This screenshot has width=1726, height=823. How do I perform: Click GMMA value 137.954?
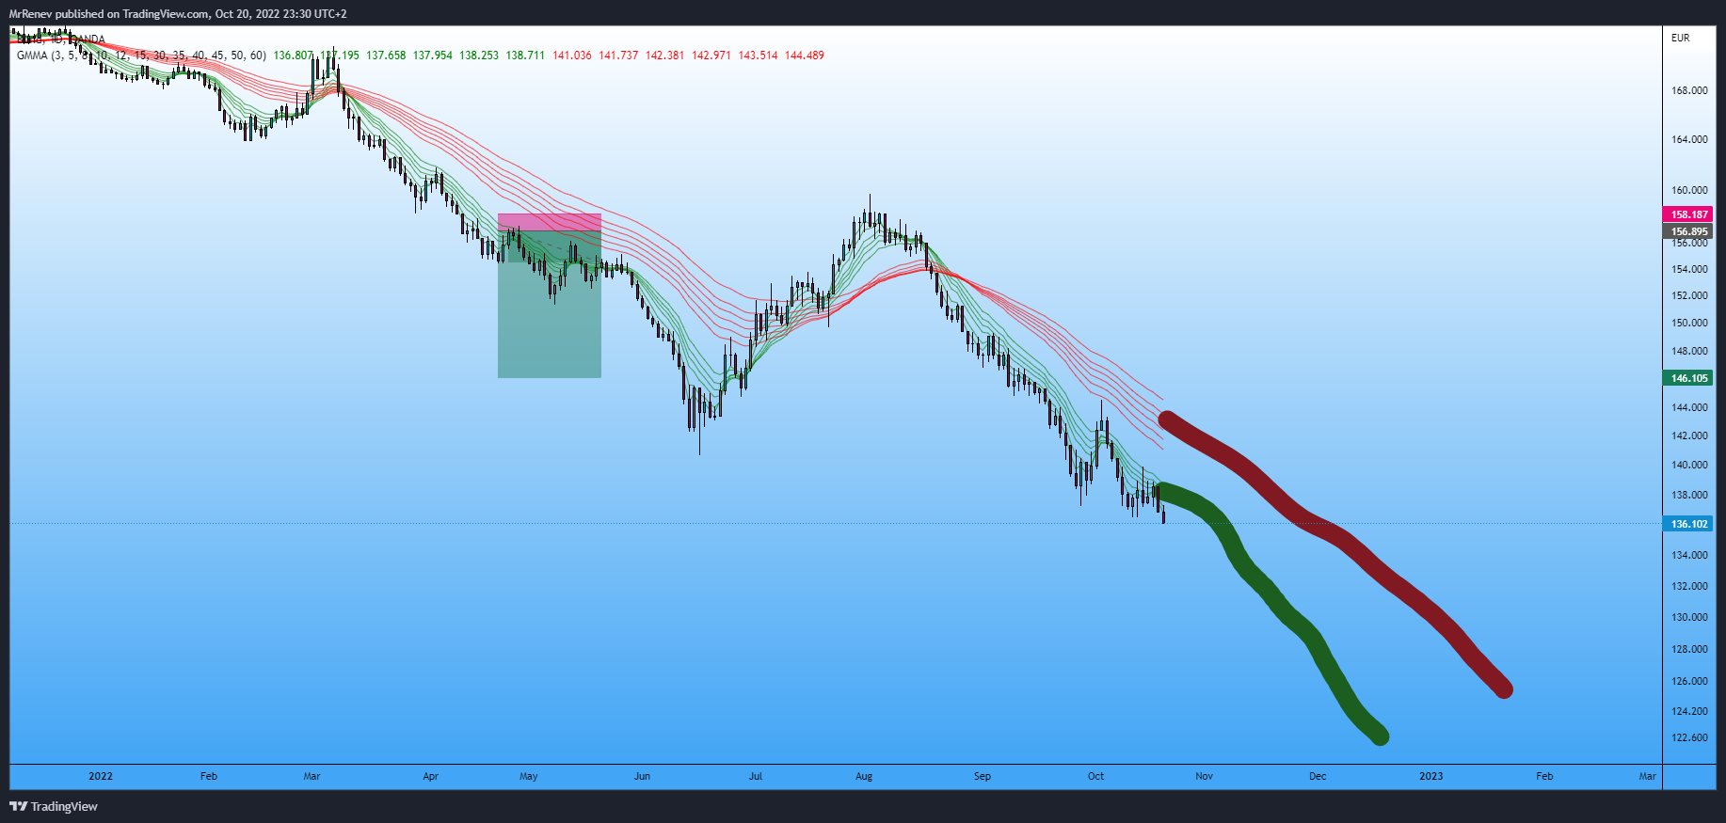pyautogui.click(x=432, y=55)
